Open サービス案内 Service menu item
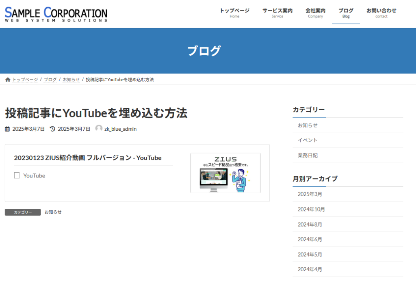Screen dimensions: 416x296 [277, 13]
